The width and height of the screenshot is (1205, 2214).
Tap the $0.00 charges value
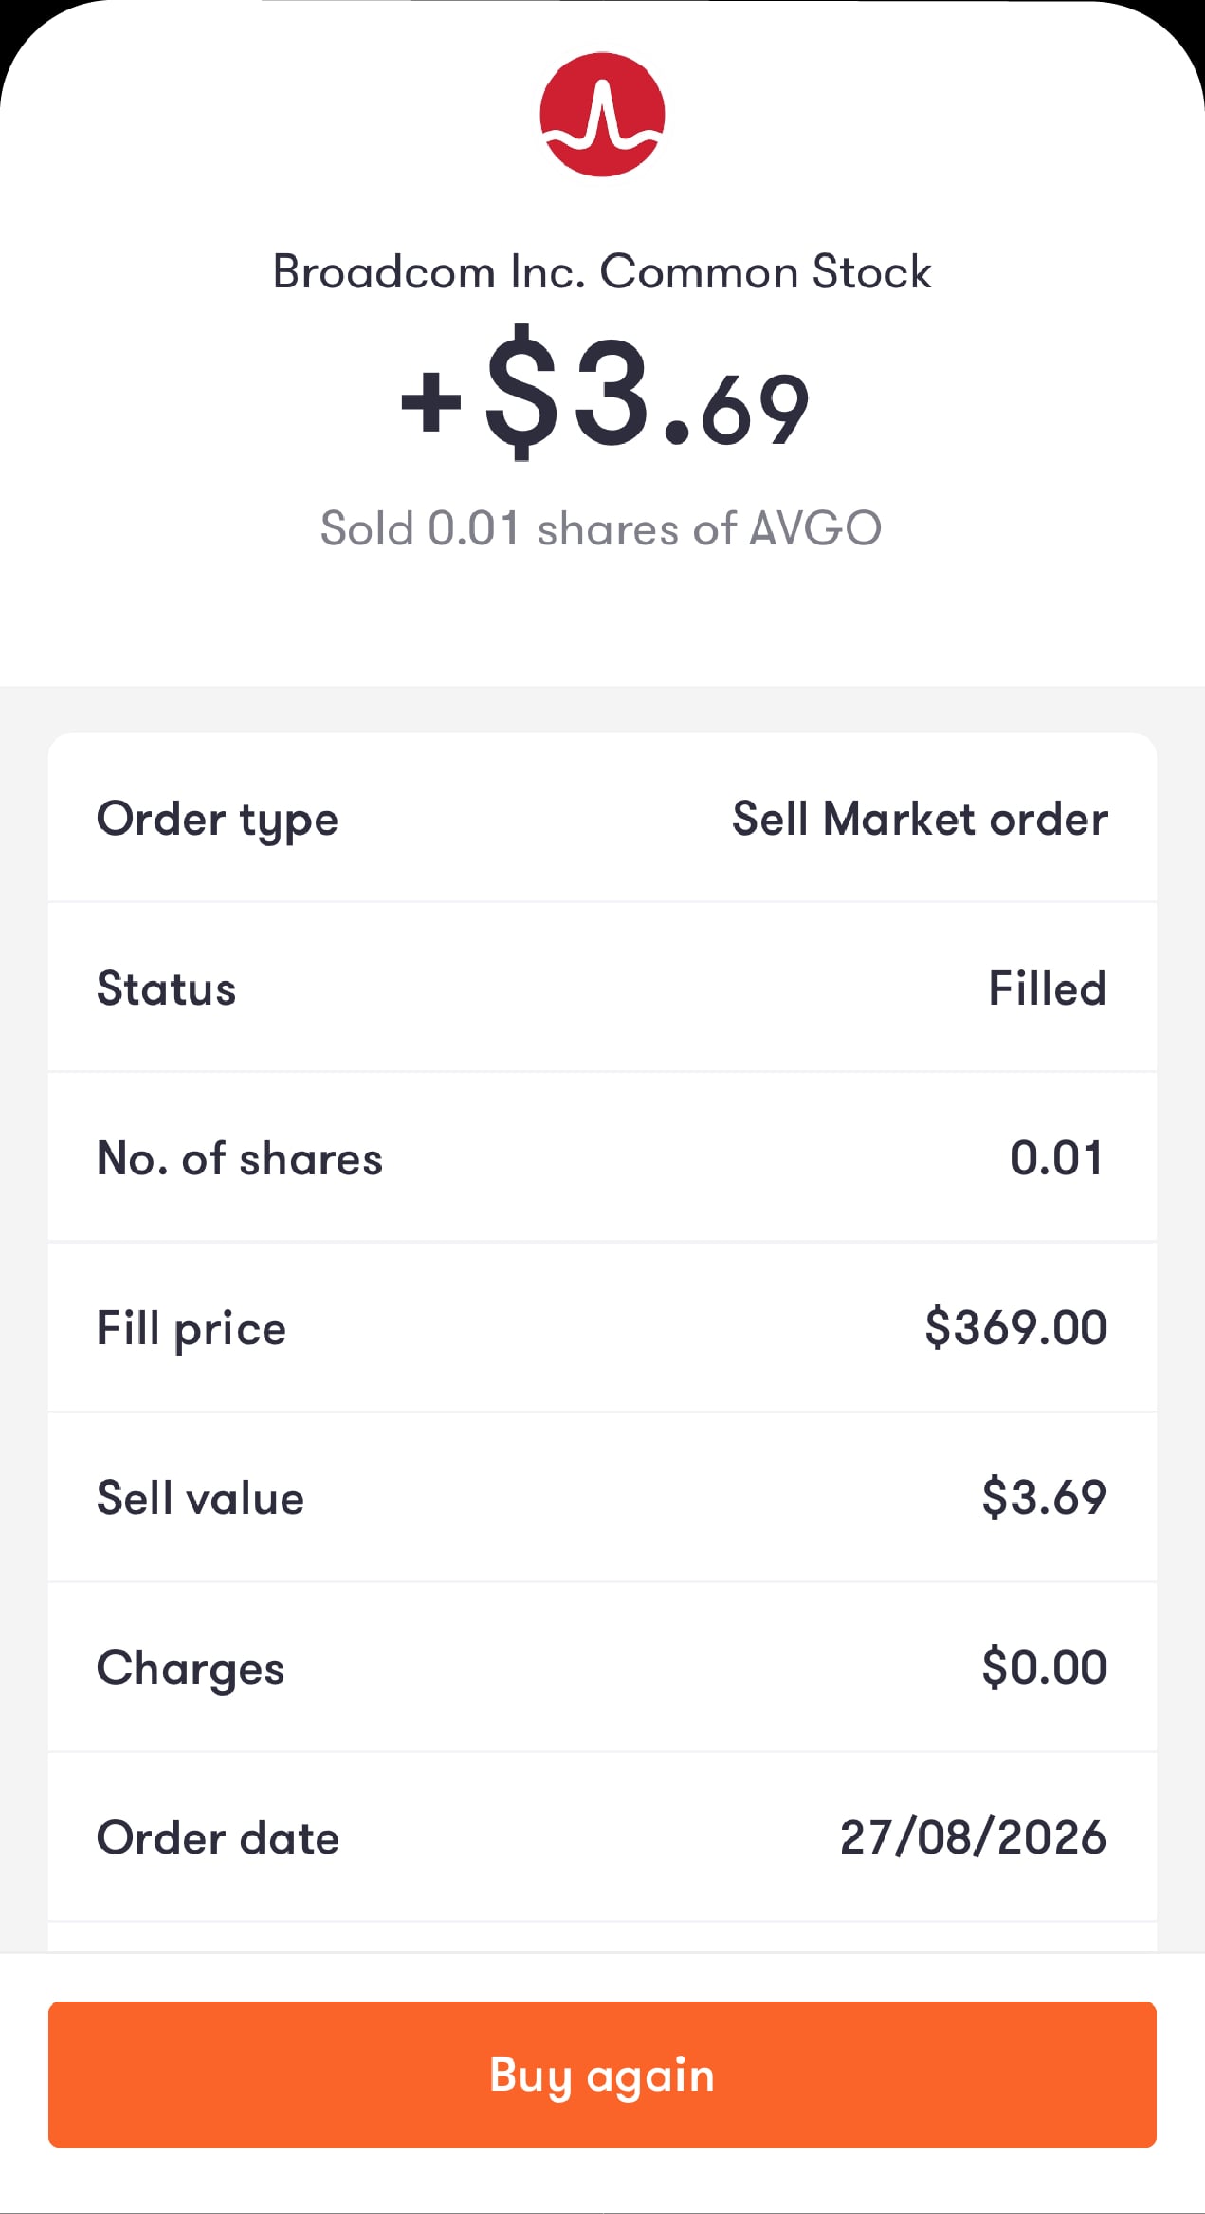1045,1667
